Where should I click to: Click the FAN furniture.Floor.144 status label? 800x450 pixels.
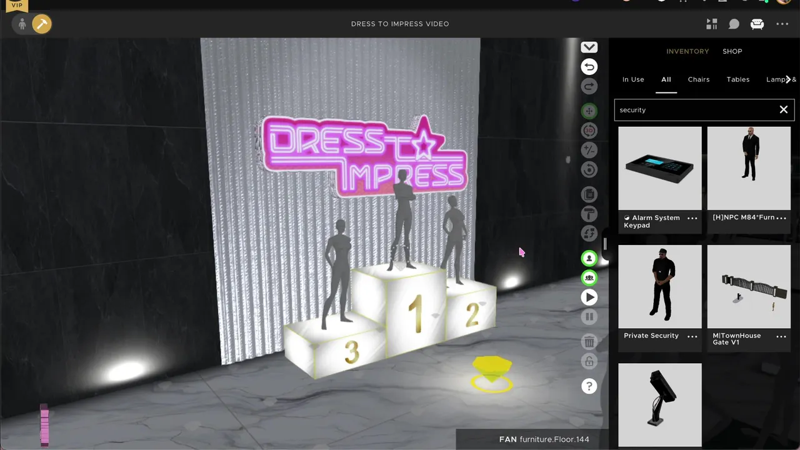(544, 439)
